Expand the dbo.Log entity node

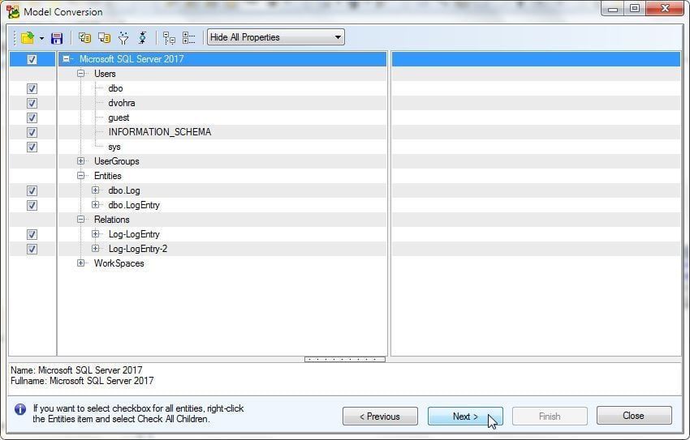click(x=95, y=190)
